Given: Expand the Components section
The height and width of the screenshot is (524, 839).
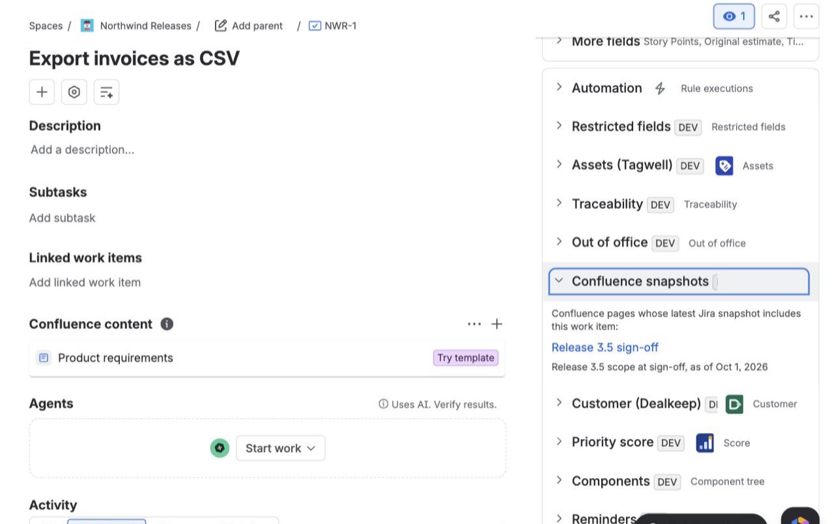Looking at the screenshot, I should pos(559,480).
